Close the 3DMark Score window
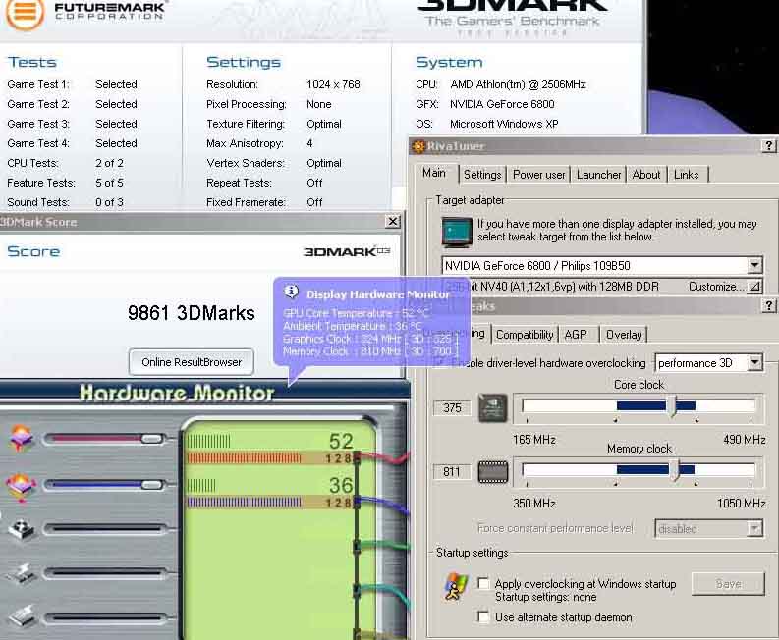Screen dimensions: 779x640 (x=393, y=222)
